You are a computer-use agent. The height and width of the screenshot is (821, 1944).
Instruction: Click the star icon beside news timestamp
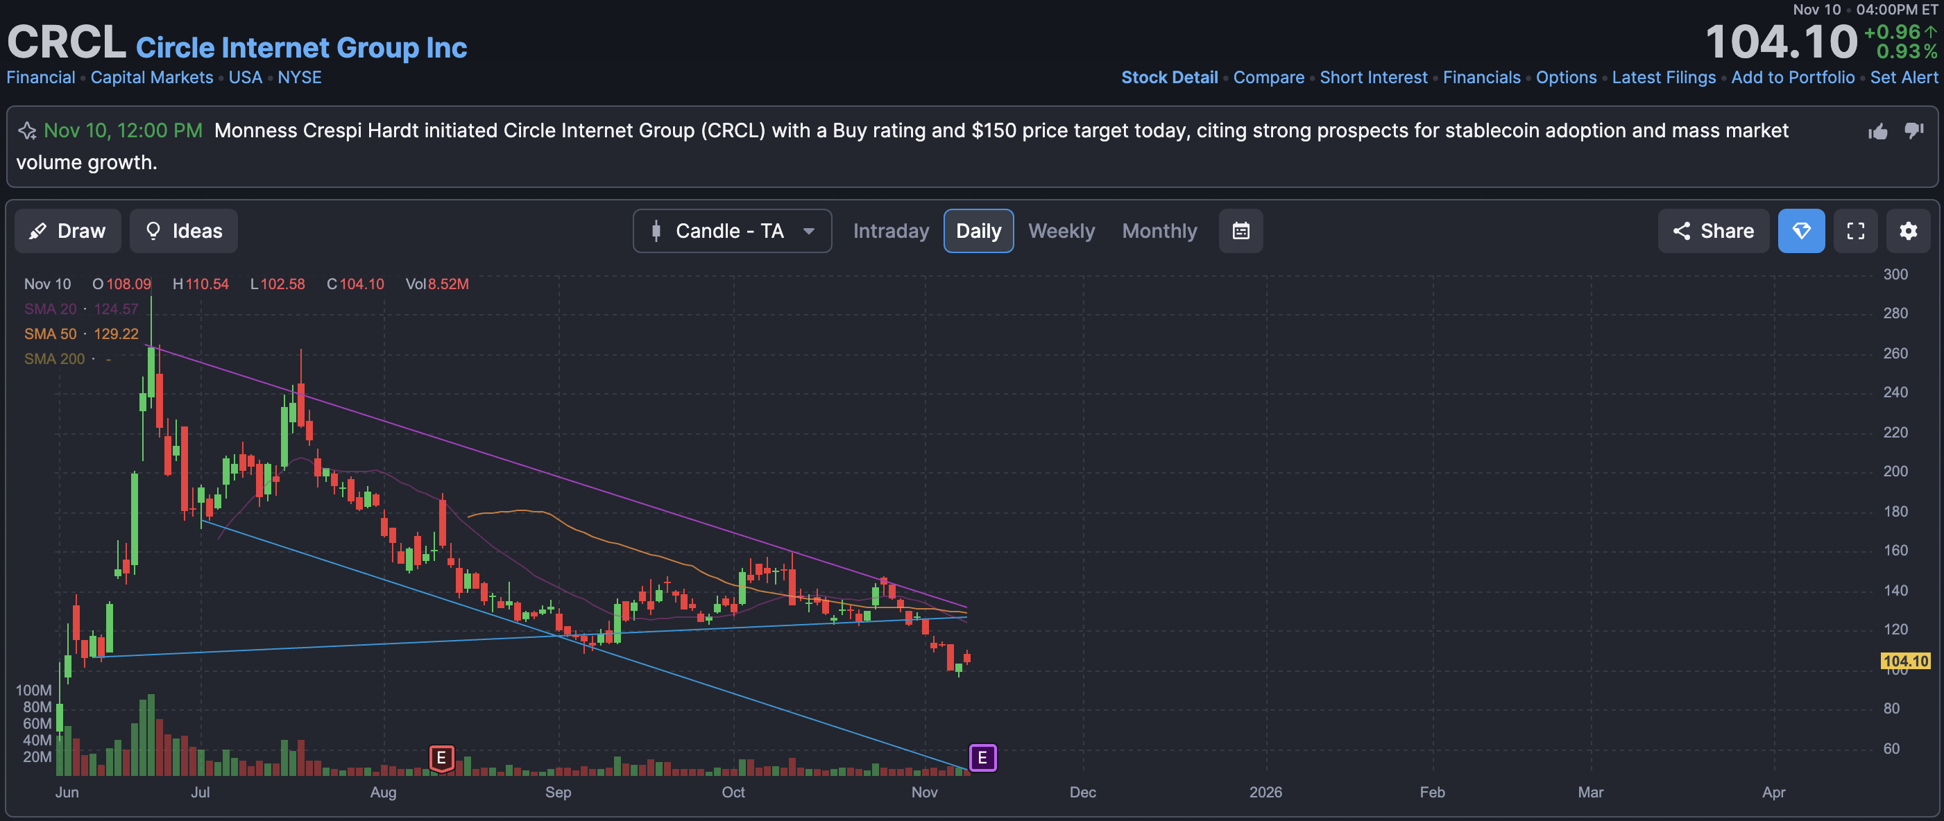(x=27, y=131)
